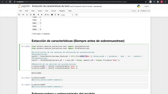Click the TfidfVectorizer import line
The width and height of the screenshot is (168, 94).
click(x=60, y=48)
